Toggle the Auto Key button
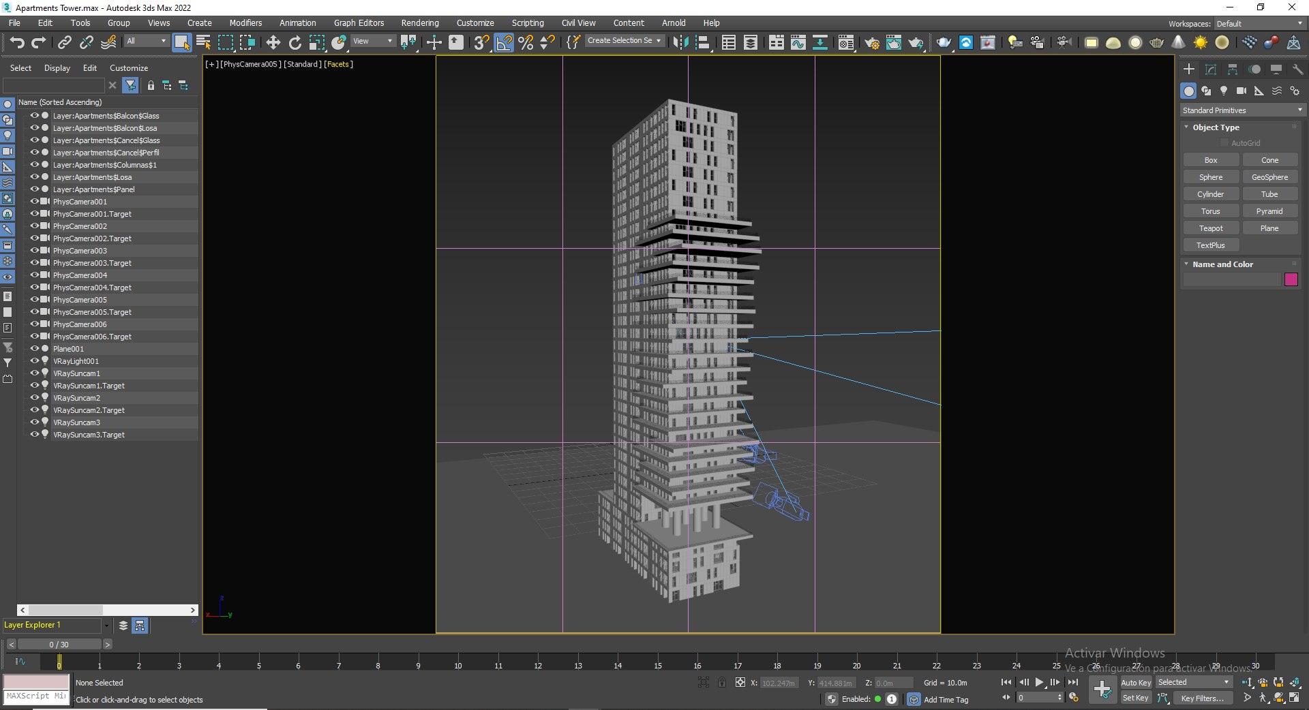 click(x=1136, y=683)
